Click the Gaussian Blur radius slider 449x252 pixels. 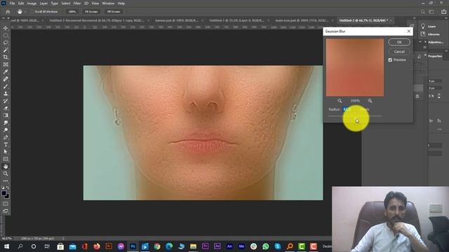click(x=355, y=116)
